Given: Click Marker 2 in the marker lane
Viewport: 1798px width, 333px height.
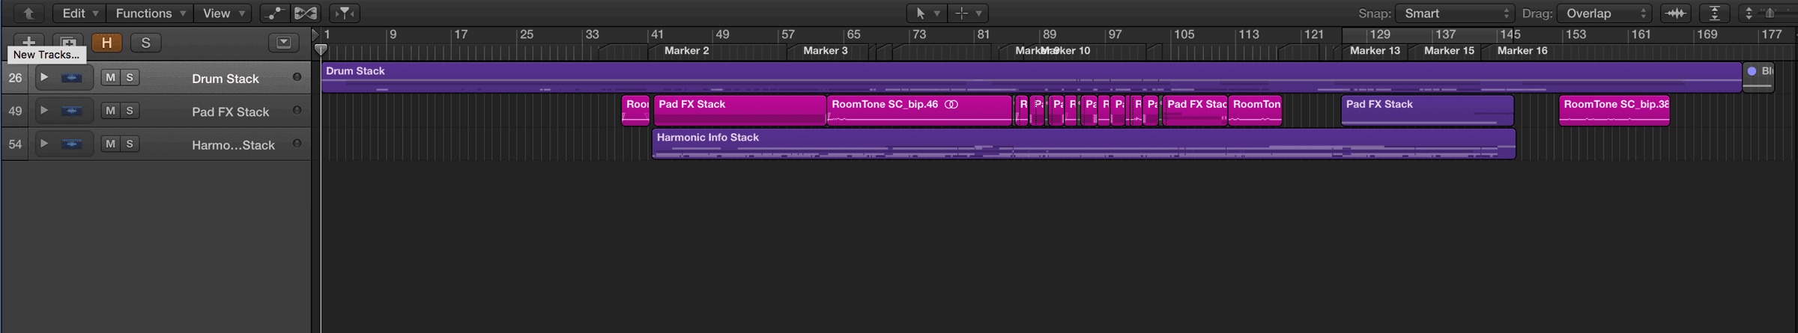Looking at the screenshot, I should coord(686,51).
